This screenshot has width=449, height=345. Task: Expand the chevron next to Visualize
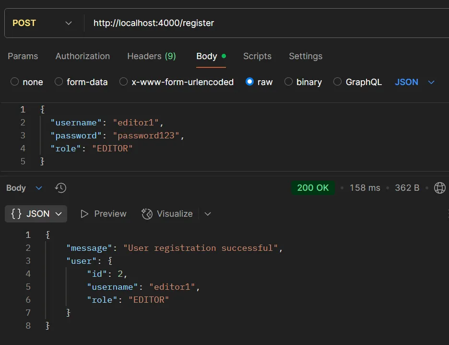click(207, 213)
